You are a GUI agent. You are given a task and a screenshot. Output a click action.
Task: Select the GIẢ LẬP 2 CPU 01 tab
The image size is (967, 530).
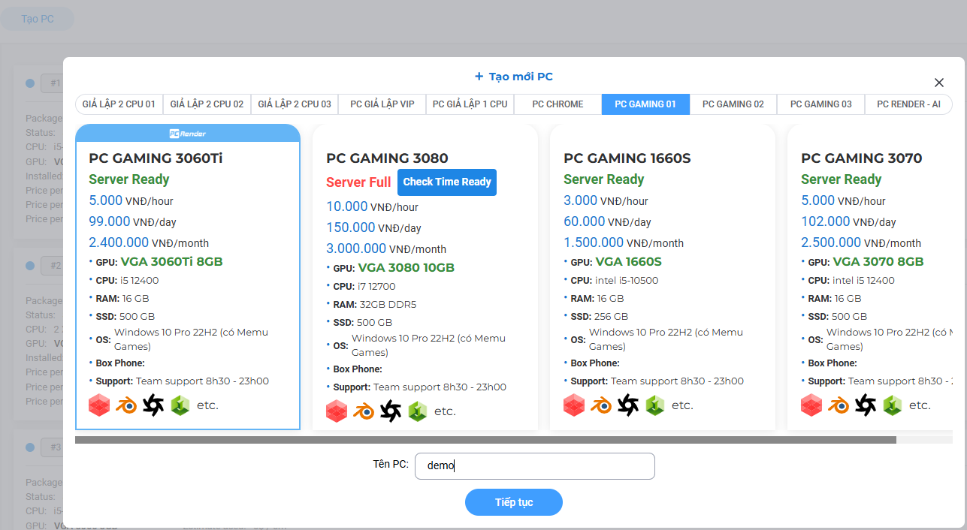point(119,104)
